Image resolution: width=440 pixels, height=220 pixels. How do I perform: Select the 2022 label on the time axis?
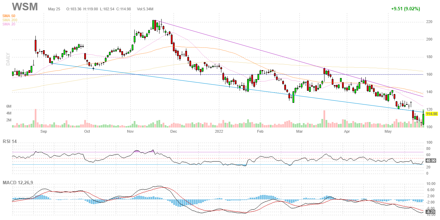click(219, 131)
